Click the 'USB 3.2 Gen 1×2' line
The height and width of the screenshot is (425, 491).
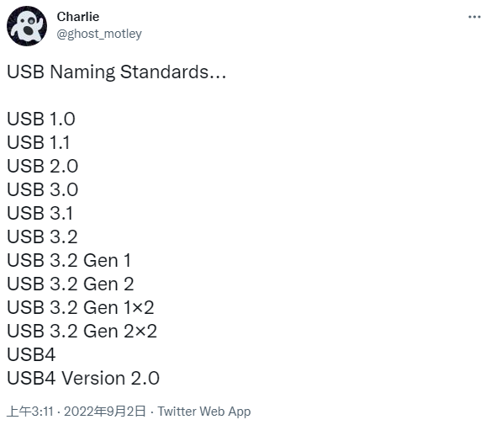pyautogui.click(x=81, y=307)
